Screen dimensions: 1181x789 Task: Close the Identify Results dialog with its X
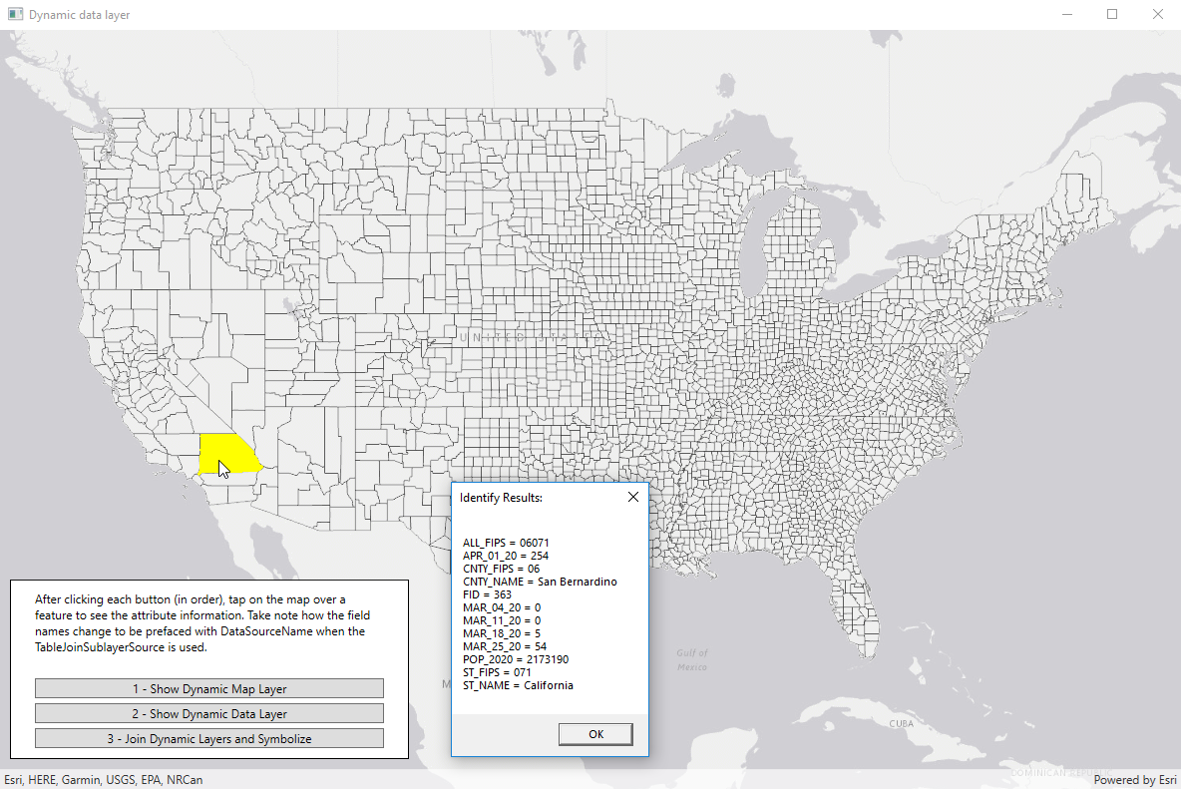(x=632, y=496)
